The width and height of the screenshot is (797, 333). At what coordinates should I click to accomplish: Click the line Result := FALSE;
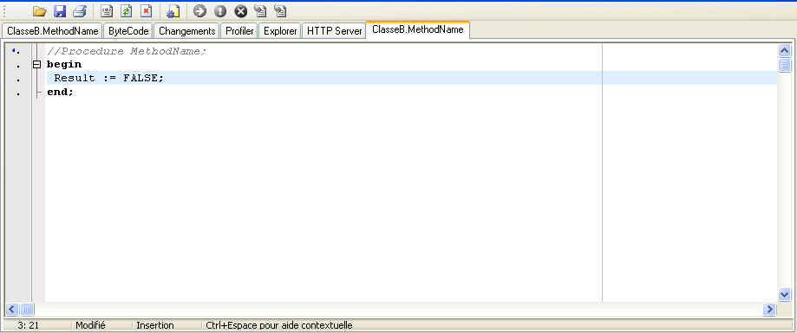[x=108, y=78]
